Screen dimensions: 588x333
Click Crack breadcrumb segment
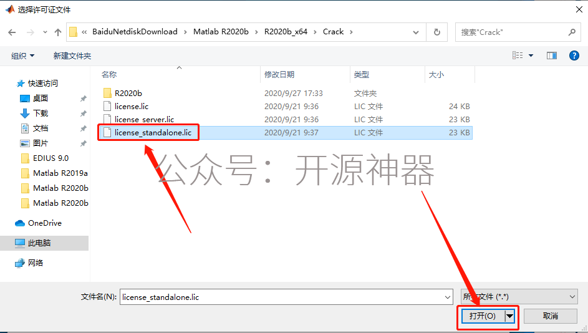[x=333, y=32]
